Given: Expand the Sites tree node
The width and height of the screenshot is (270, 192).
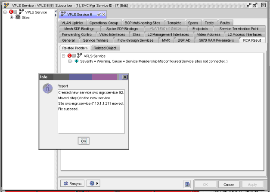Looking at the screenshot, I should [x=12, y=18].
